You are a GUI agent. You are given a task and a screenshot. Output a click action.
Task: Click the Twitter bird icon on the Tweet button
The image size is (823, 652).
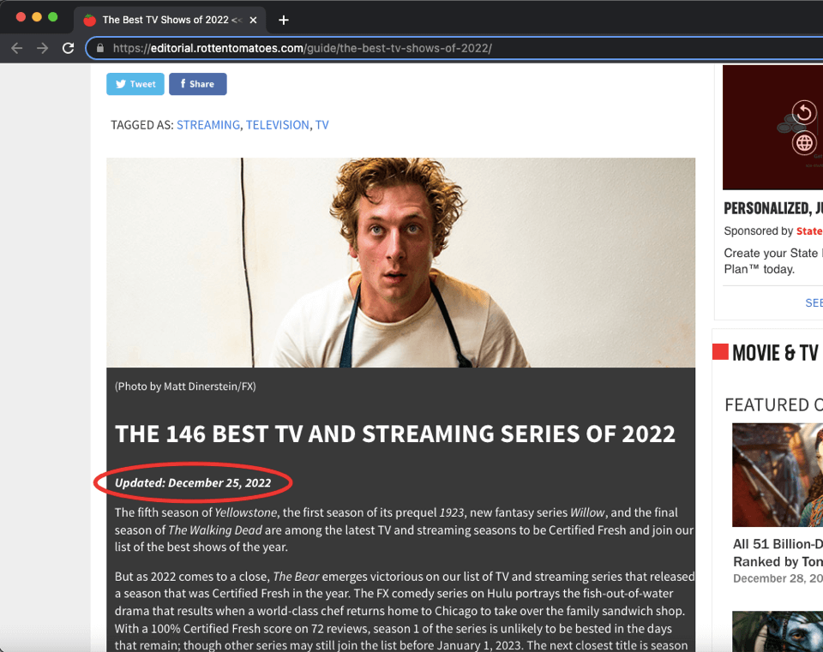[120, 84]
